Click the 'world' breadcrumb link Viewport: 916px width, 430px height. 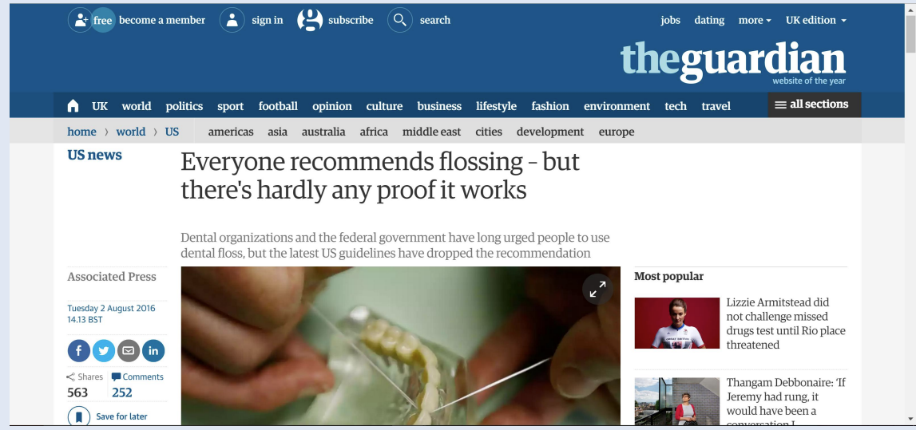click(131, 132)
